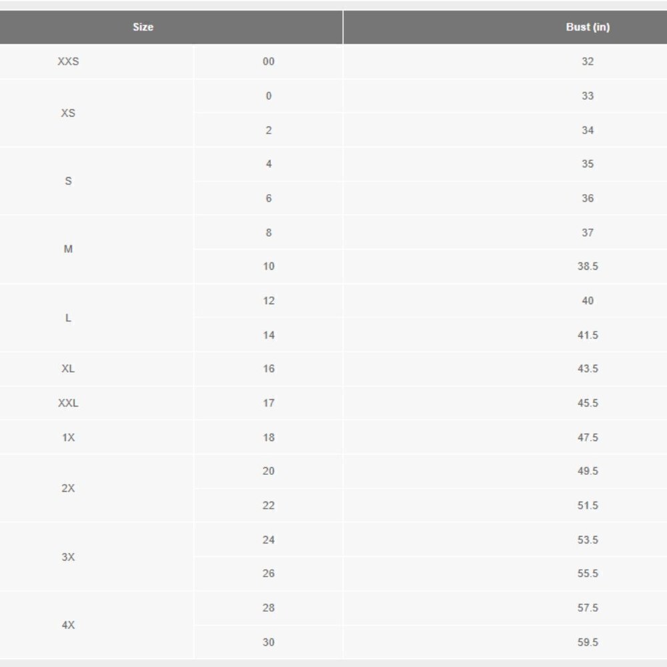Click the 1X size label cell
Image resolution: width=667 pixels, height=667 pixels.
(x=68, y=438)
